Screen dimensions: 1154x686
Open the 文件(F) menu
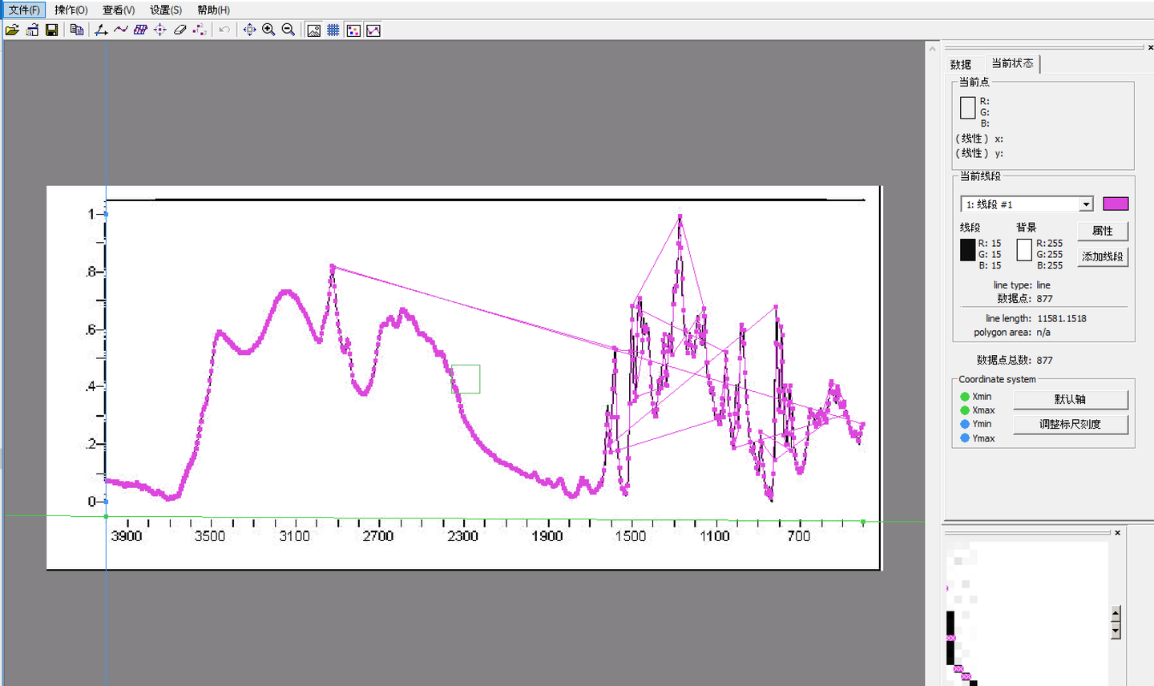24,10
